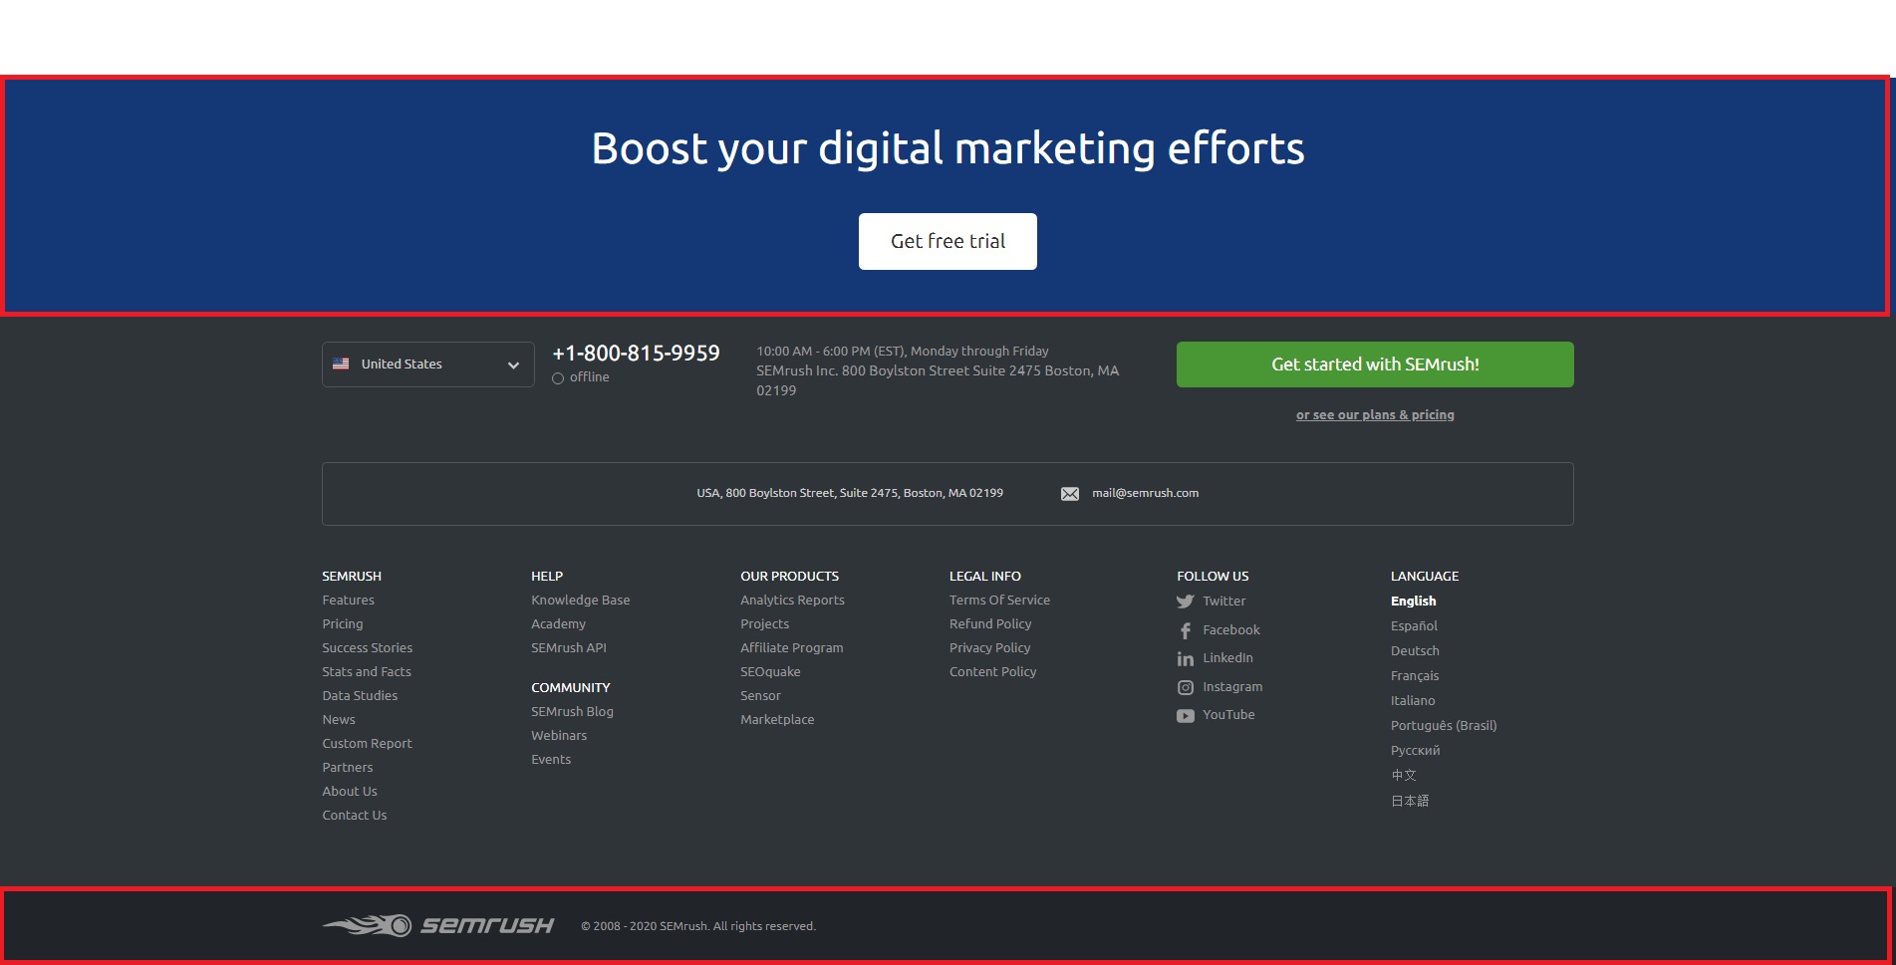The image size is (1896, 965).
Task: Click Get started with SEMrush! button
Action: [x=1375, y=364]
